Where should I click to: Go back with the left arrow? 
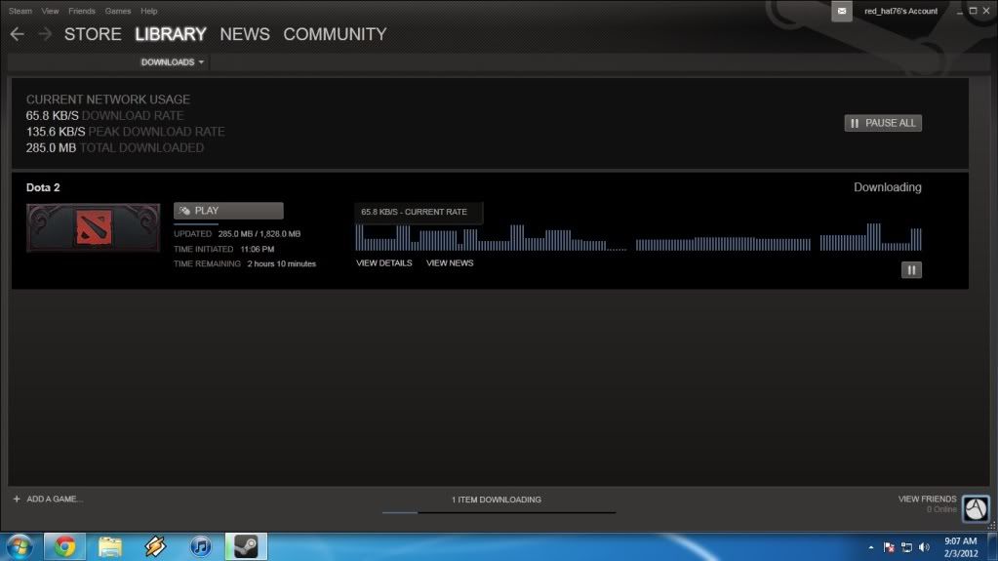click(x=18, y=34)
